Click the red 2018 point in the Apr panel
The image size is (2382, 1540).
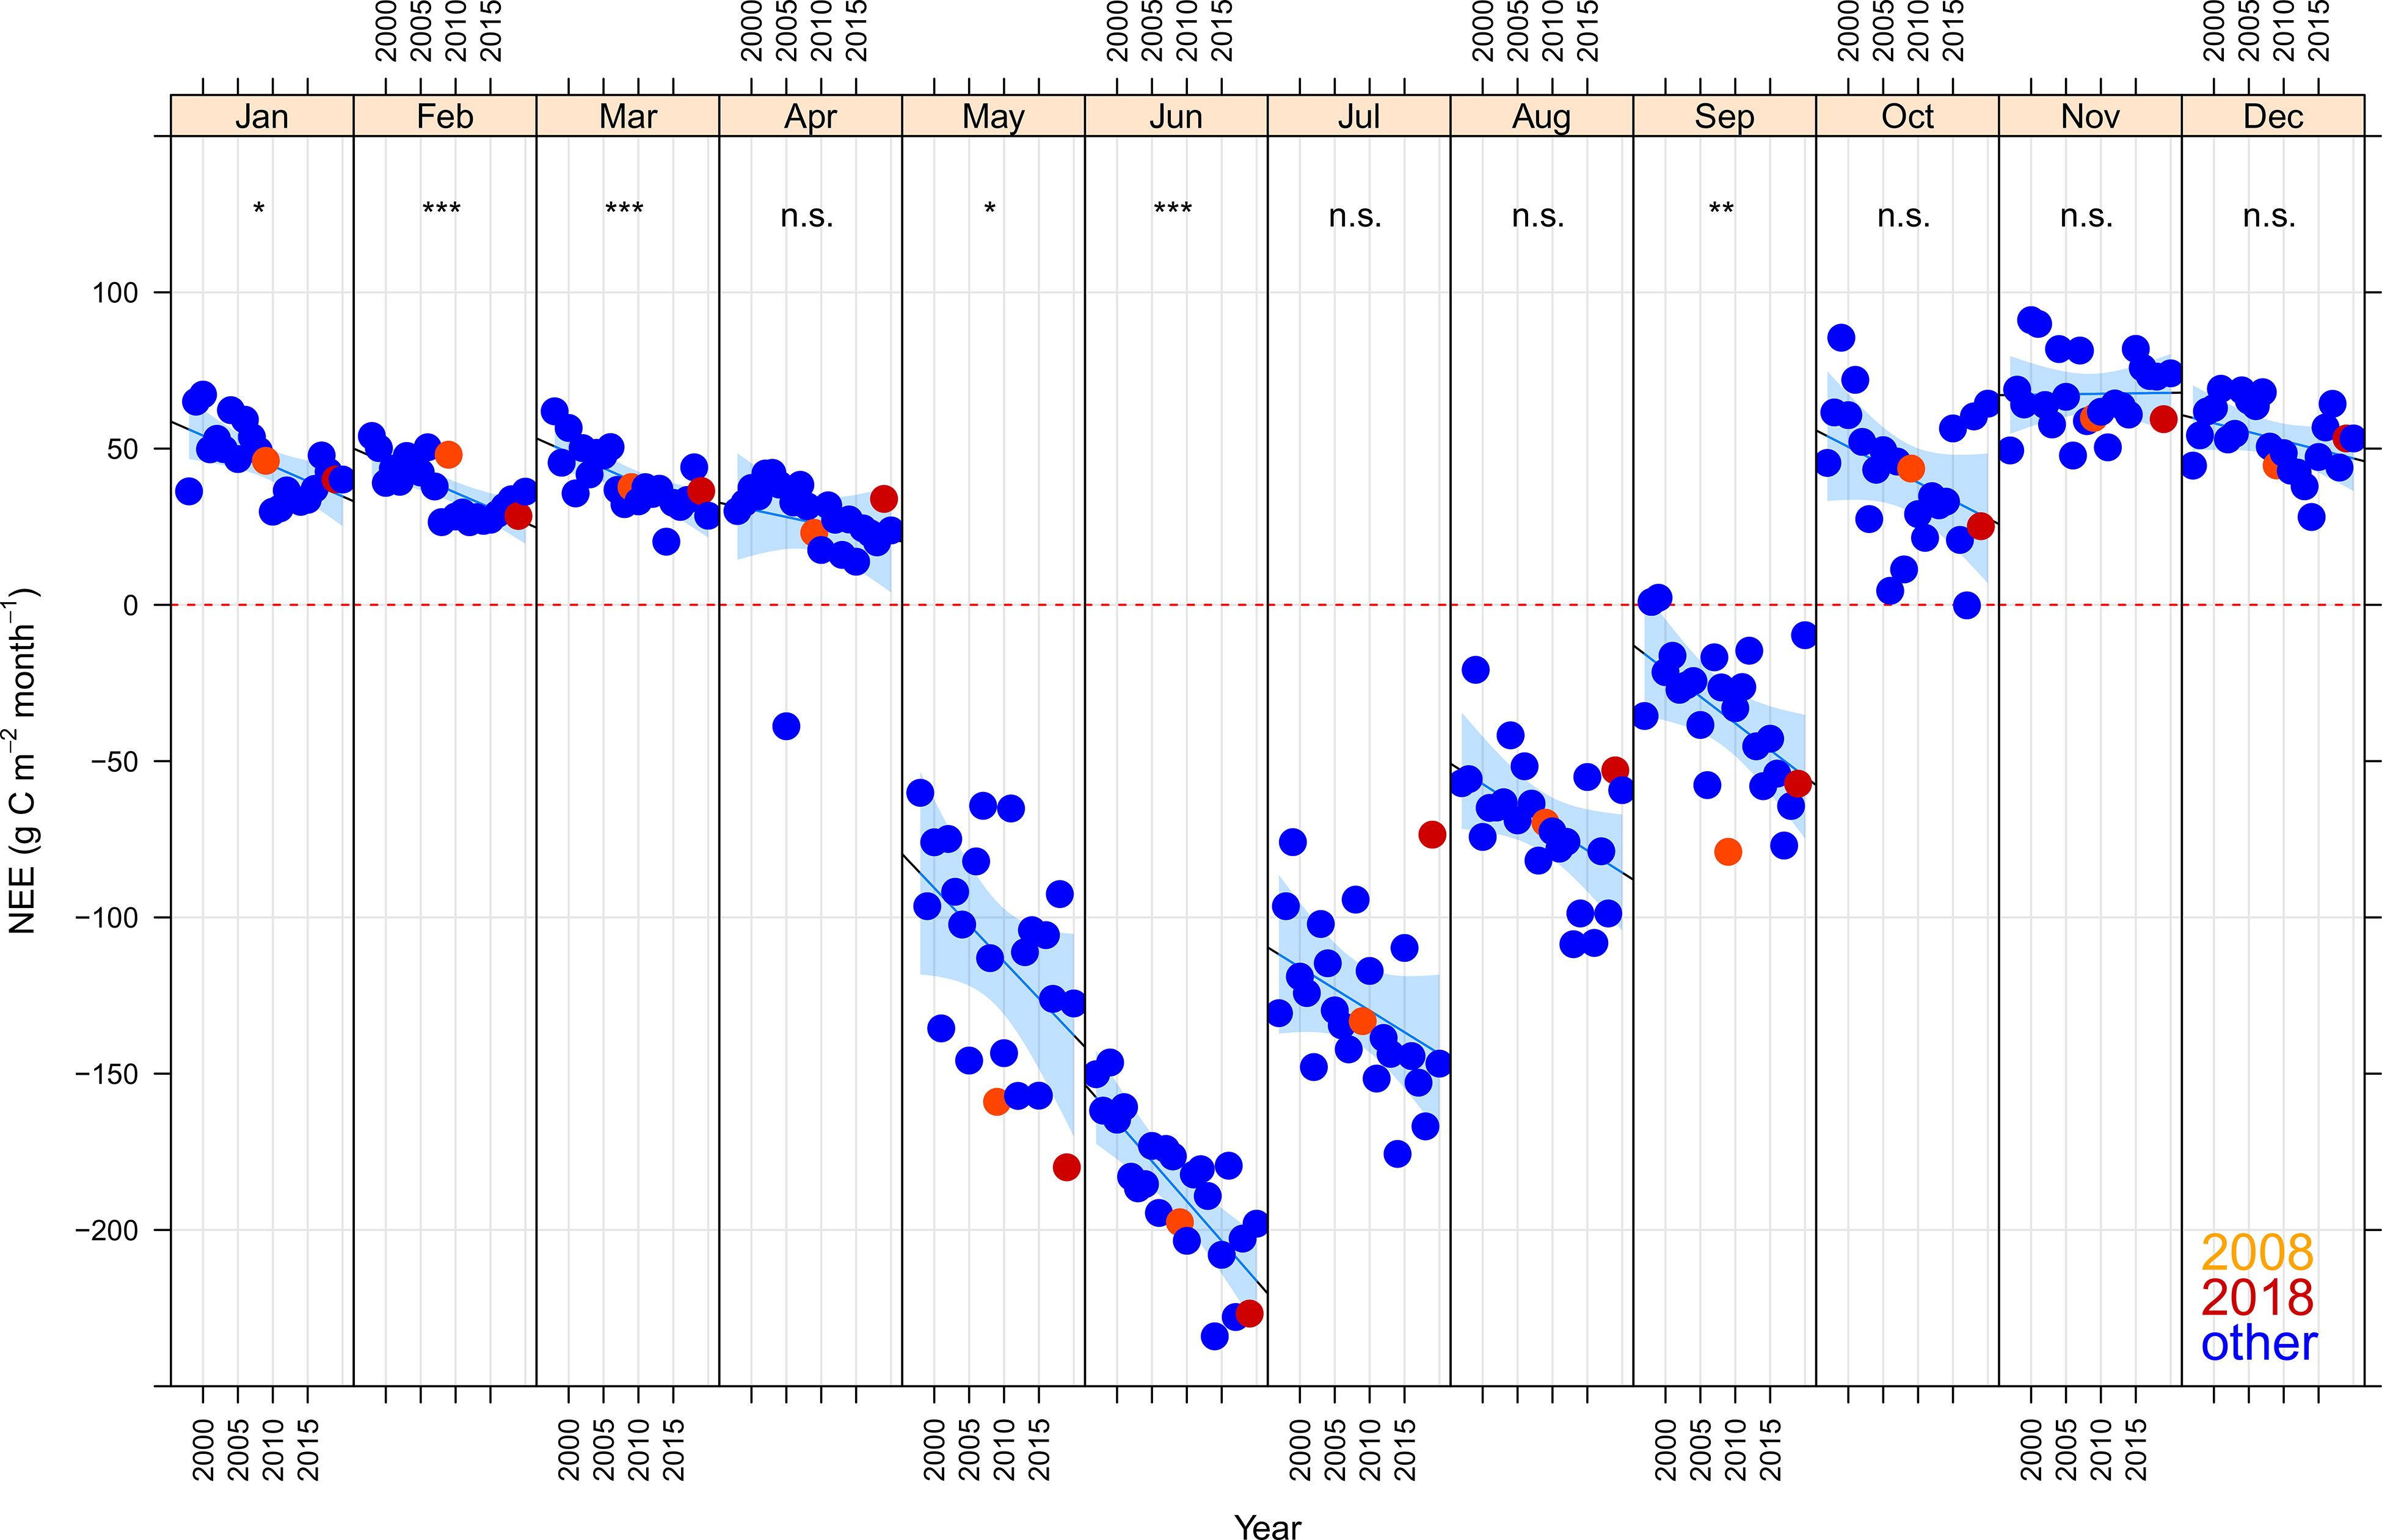[884, 498]
